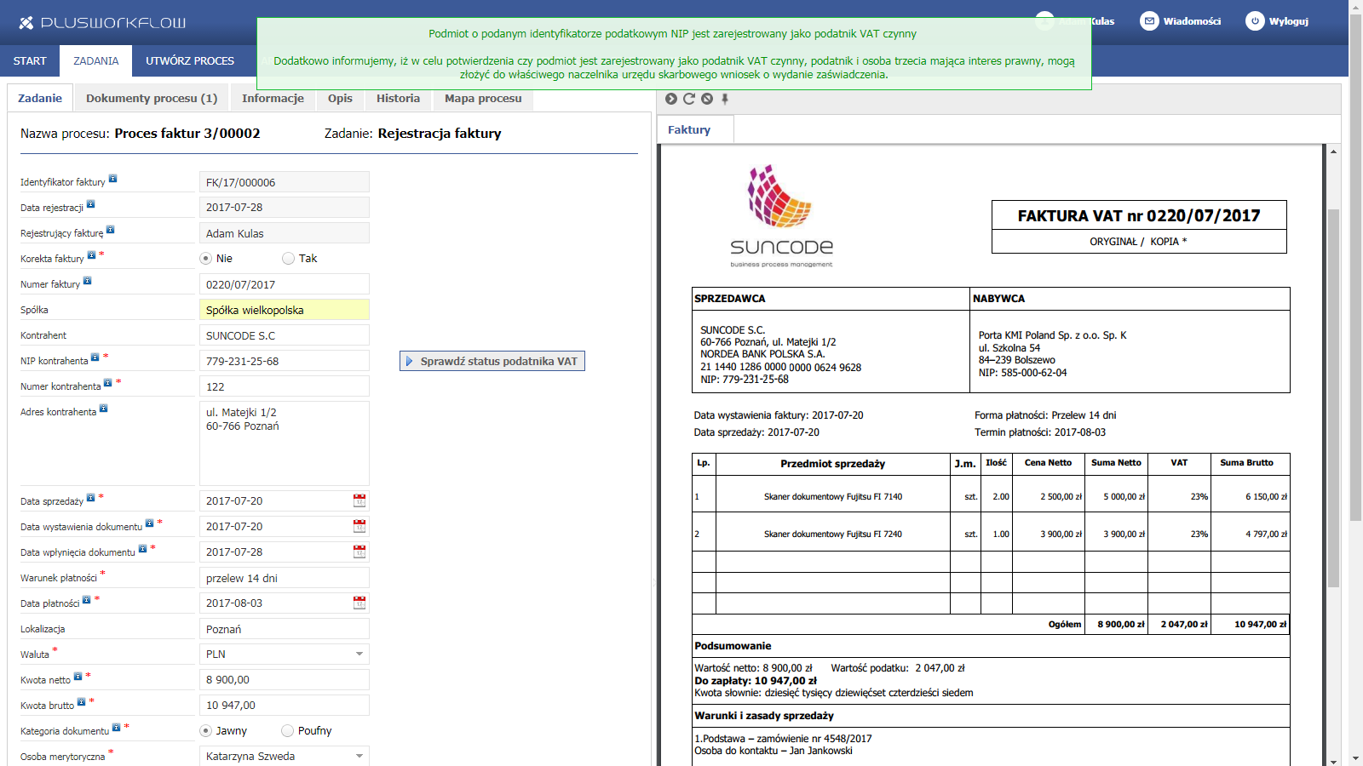
Task: Click the crossed-circle icon in document toolbar
Action: (707, 99)
